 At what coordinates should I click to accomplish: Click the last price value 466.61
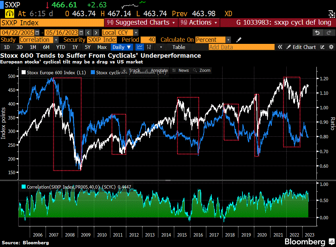(x=64, y=5)
